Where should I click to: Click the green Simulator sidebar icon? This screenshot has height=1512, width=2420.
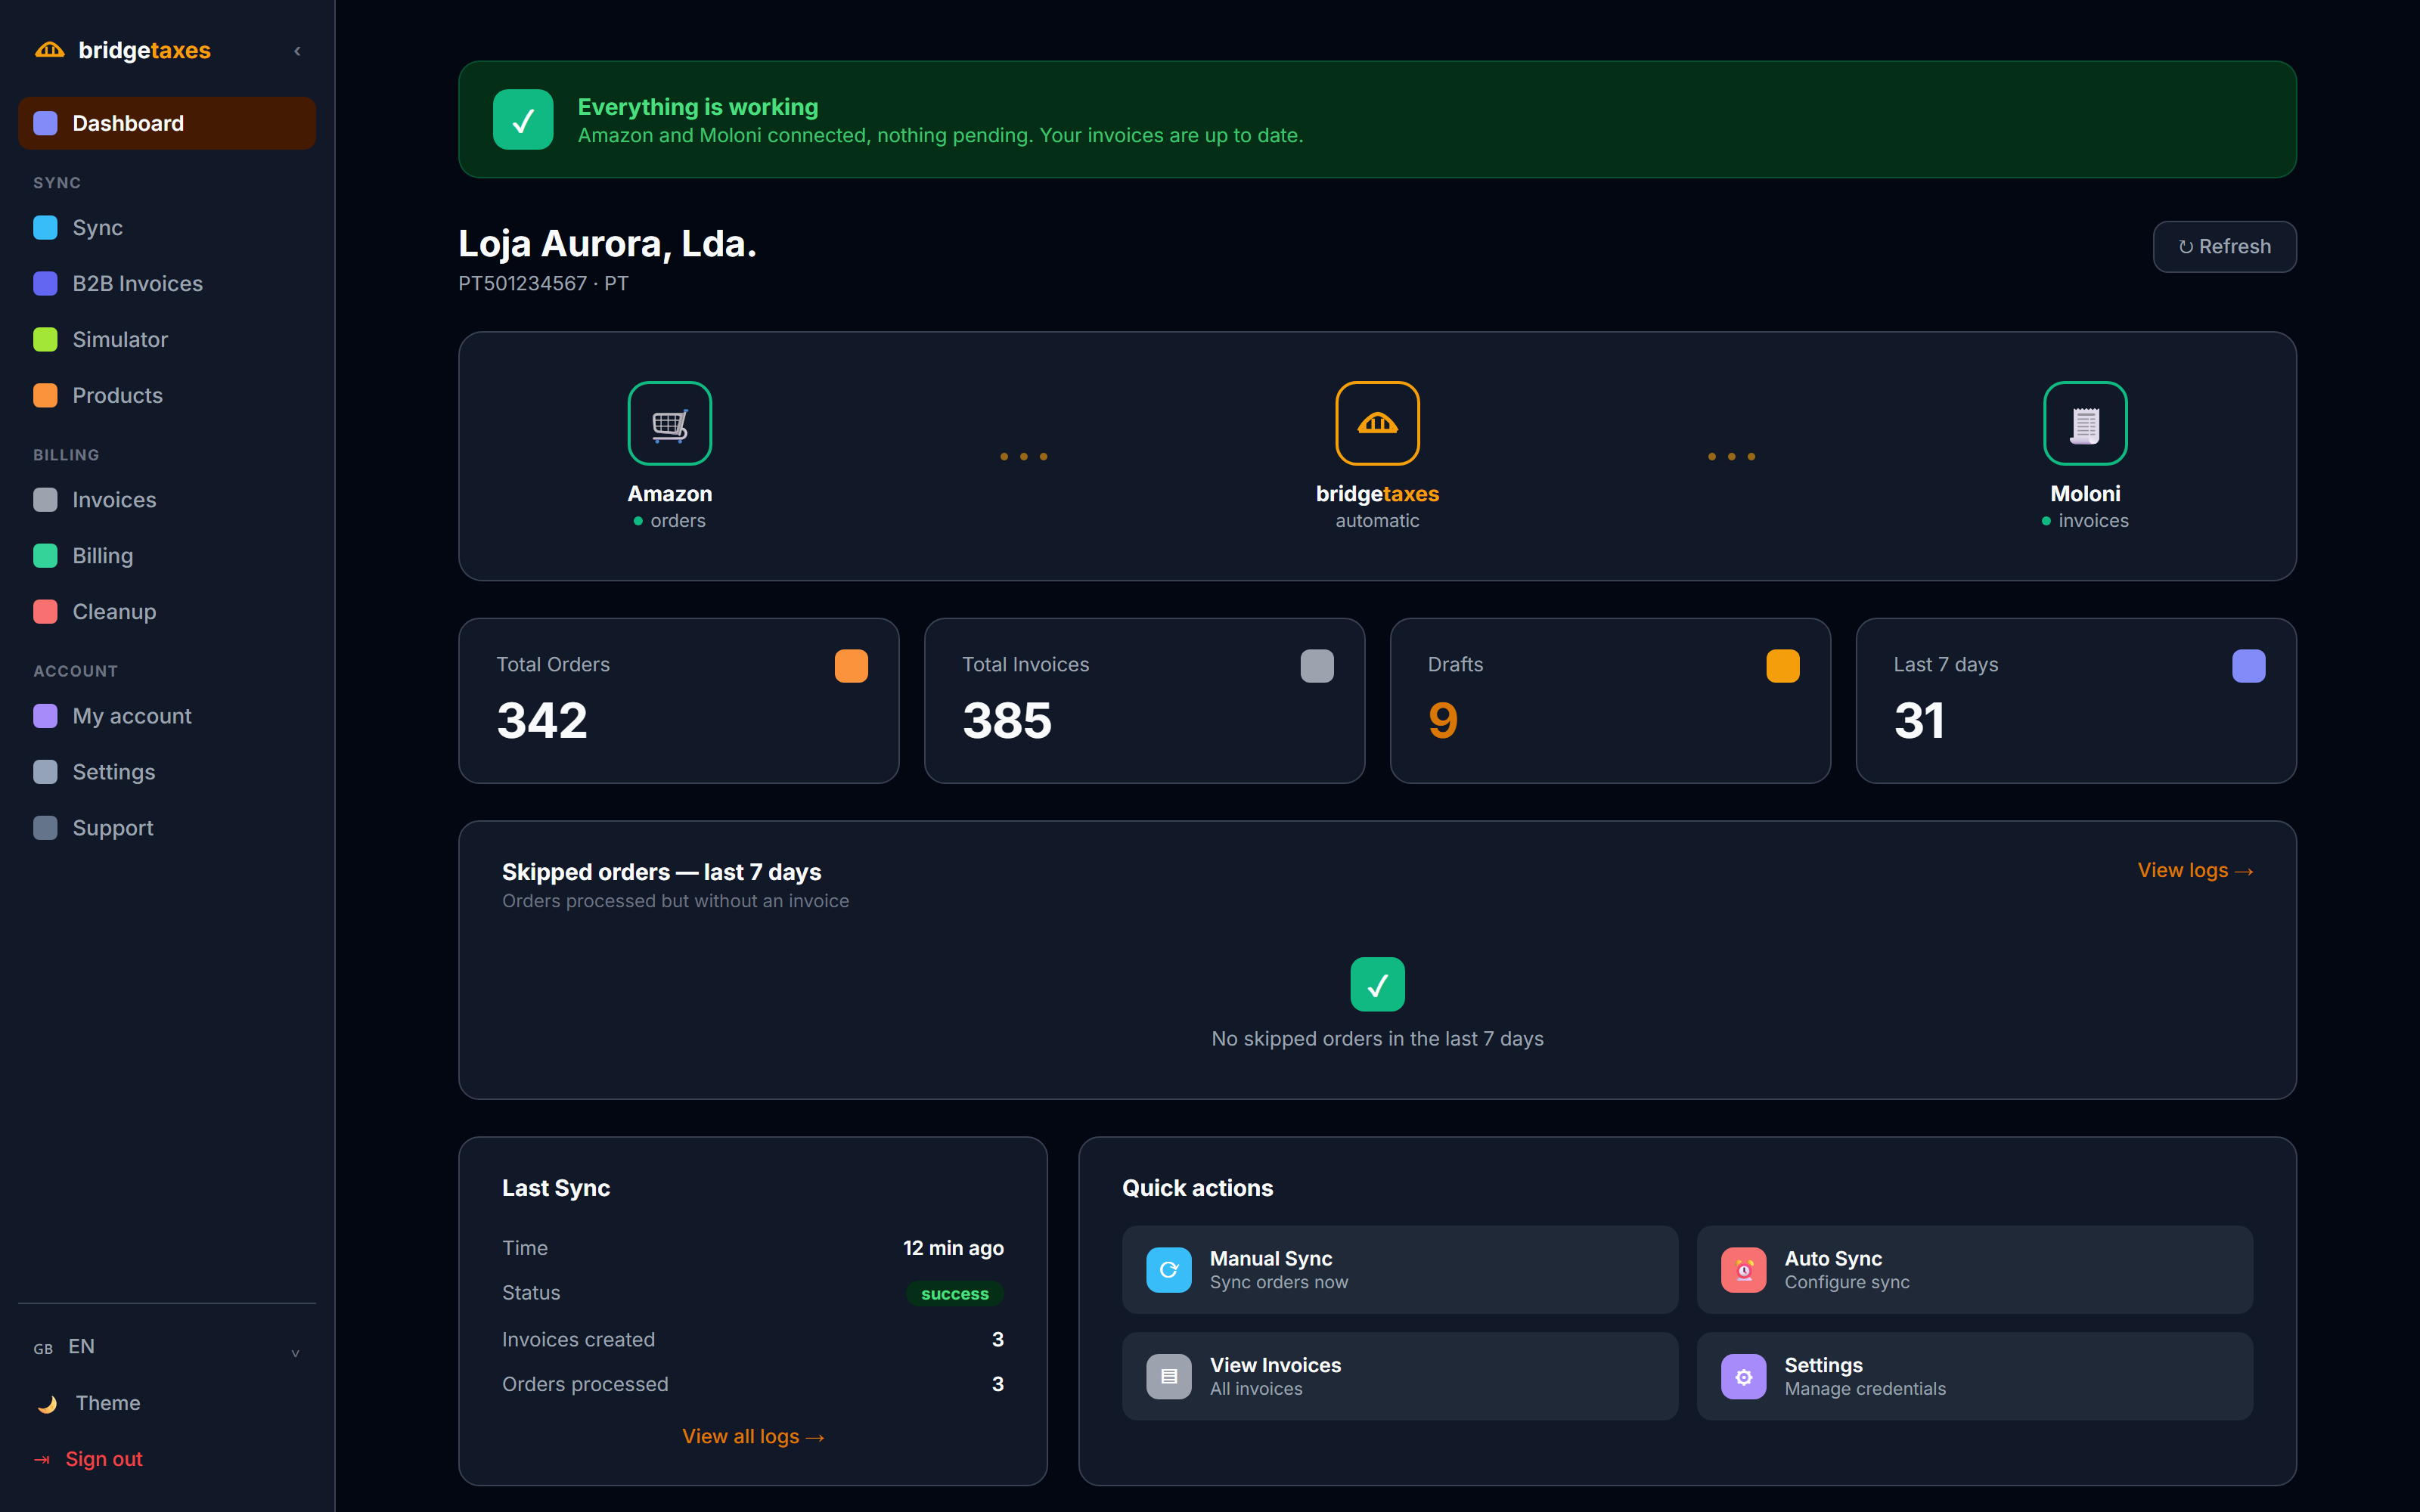pyautogui.click(x=45, y=339)
